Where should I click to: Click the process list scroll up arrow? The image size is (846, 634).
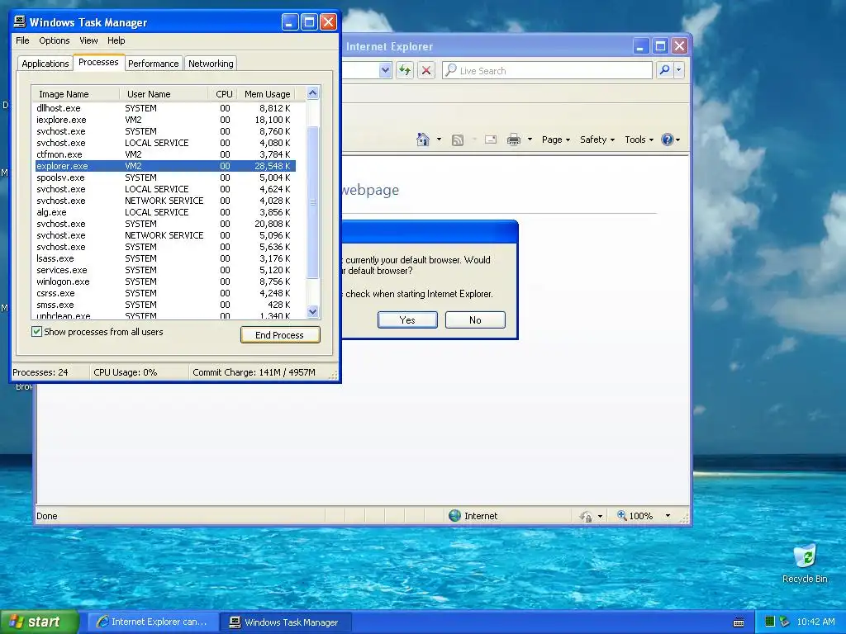coord(313,93)
